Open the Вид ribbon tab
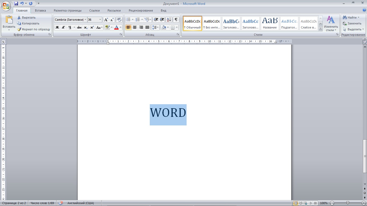The image size is (367, 206). click(x=163, y=10)
